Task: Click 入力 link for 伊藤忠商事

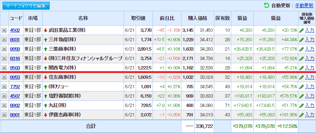Action: (x=310, y=115)
